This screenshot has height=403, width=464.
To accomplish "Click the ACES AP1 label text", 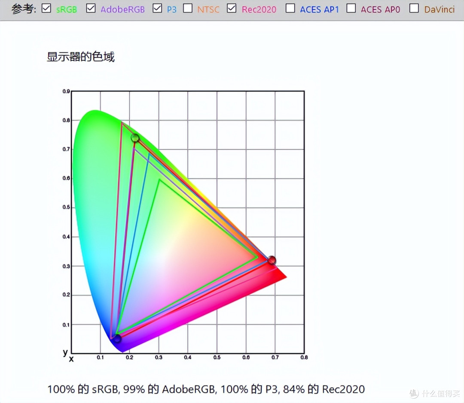I will [x=320, y=9].
